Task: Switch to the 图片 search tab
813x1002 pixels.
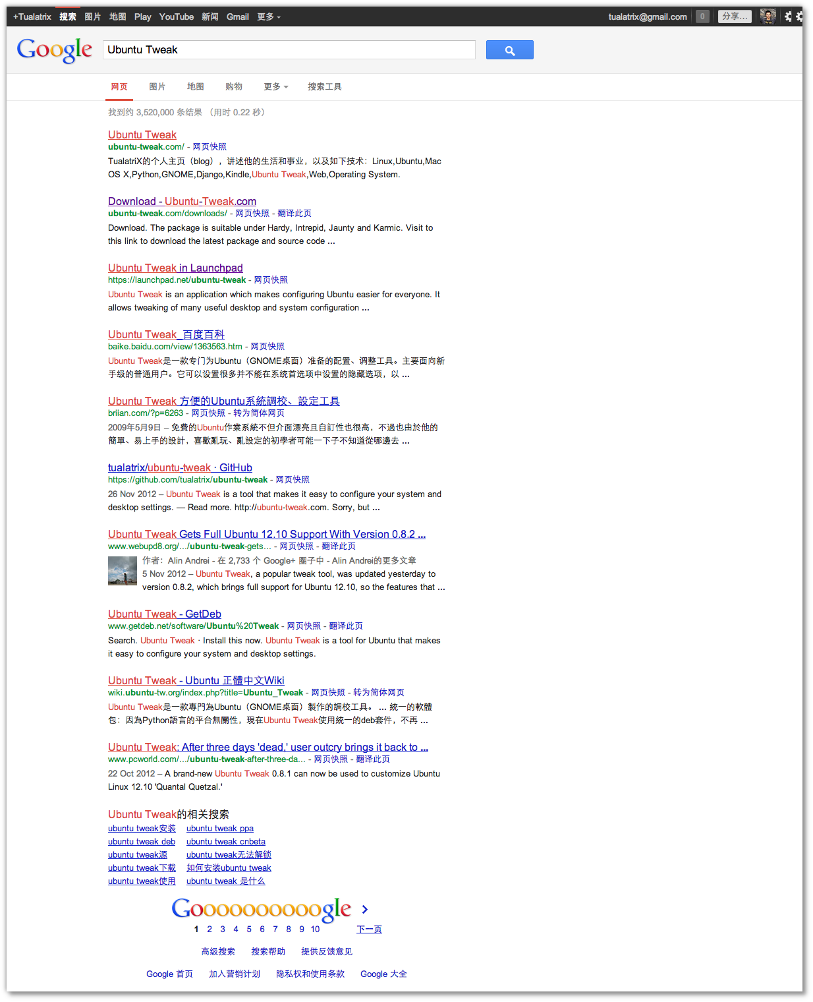Action: point(157,86)
